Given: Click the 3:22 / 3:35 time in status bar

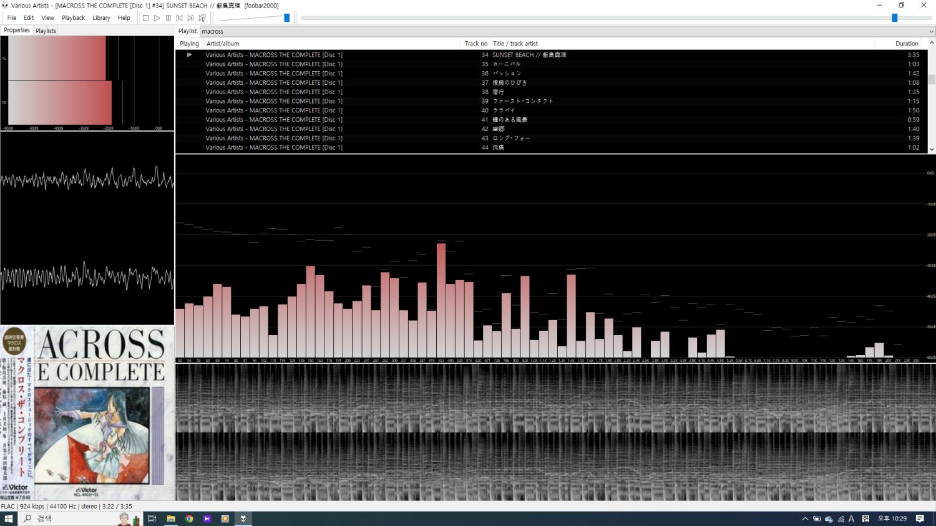Looking at the screenshot, I should click(x=117, y=507).
